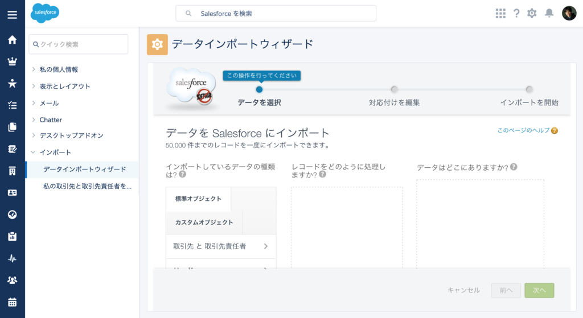Focus the クイック検索 box
583x318 pixels.
point(79,44)
